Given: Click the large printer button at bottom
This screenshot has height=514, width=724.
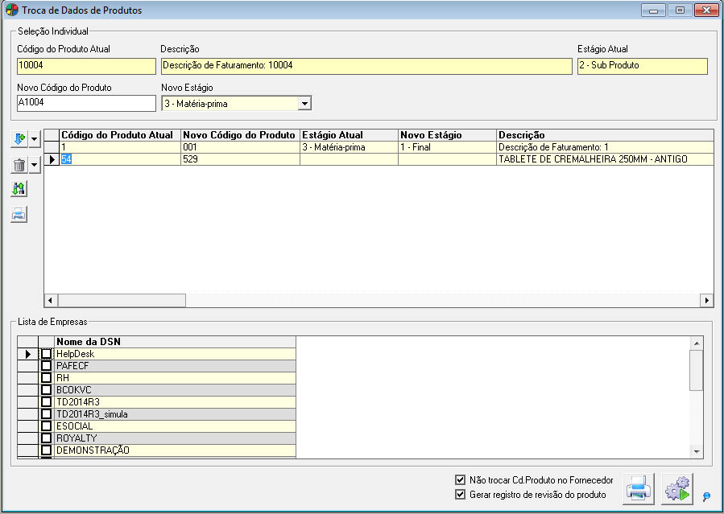Looking at the screenshot, I should tap(639, 489).
